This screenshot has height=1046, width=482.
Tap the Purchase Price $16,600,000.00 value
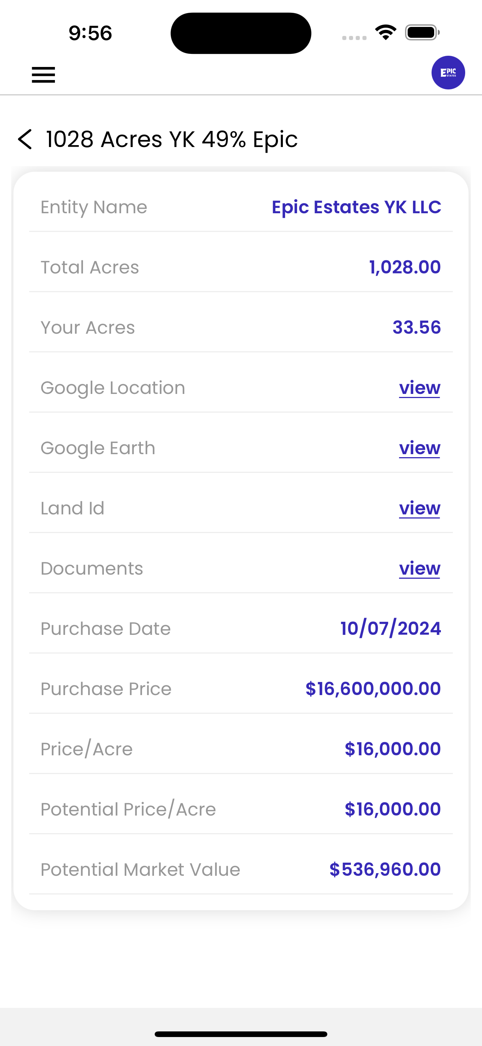pos(373,689)
